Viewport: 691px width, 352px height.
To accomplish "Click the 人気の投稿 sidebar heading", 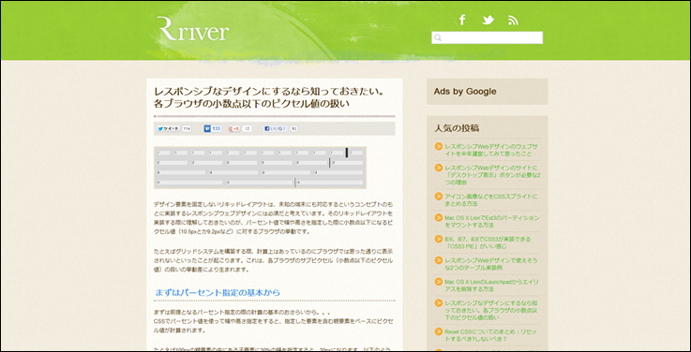I will point(457,128).
